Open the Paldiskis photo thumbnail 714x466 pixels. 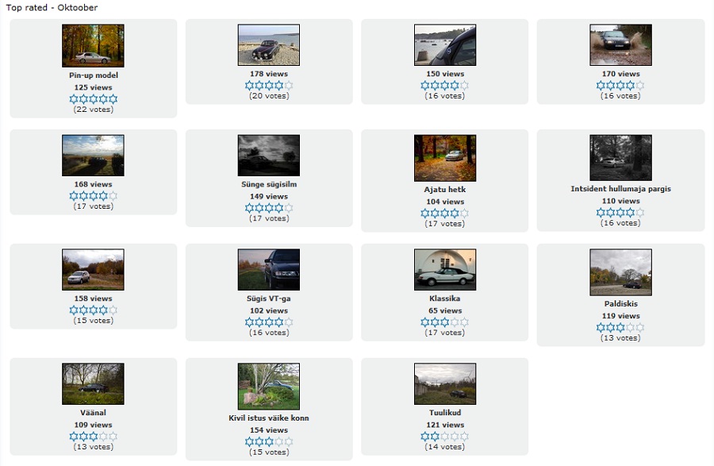coord(620,272)
